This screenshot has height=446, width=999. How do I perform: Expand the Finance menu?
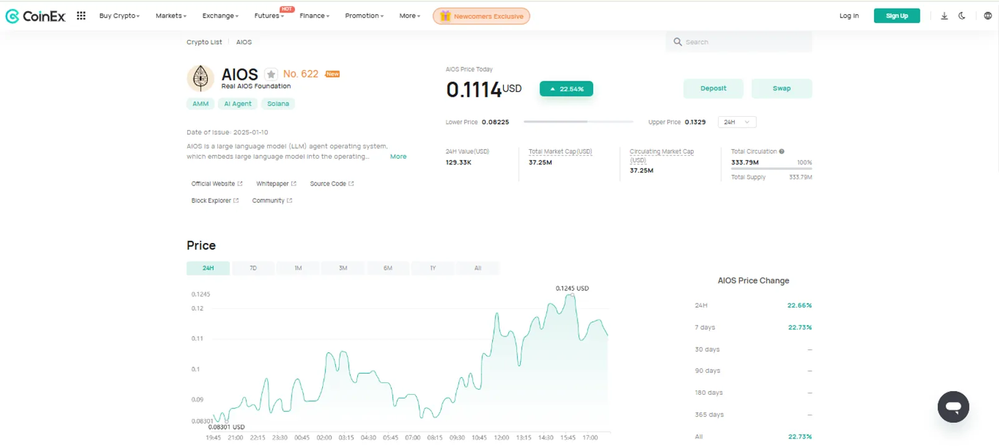coord(315,16)
